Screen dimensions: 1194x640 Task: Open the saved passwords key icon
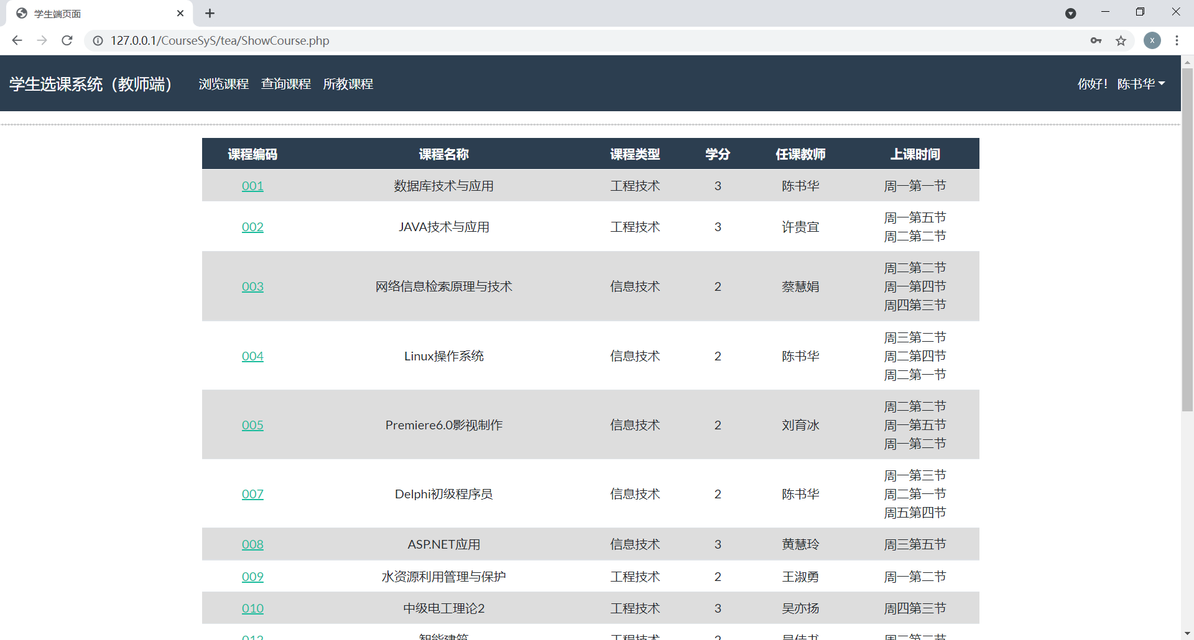(x=1096, y=40)
